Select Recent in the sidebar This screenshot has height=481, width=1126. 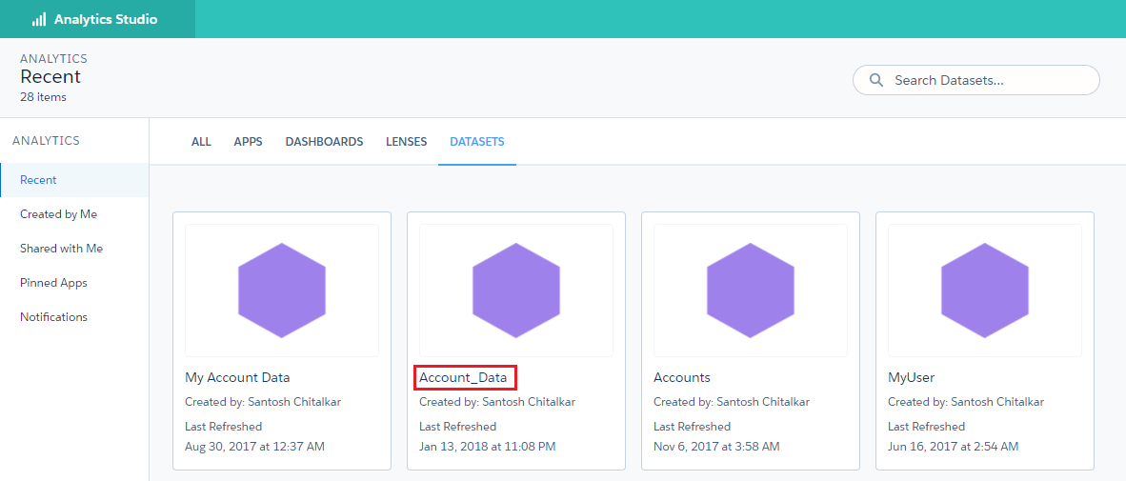pyautogui.click(x=38, y=180)
